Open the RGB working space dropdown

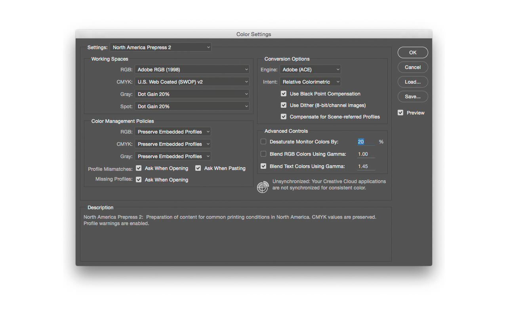click(192, 70)
